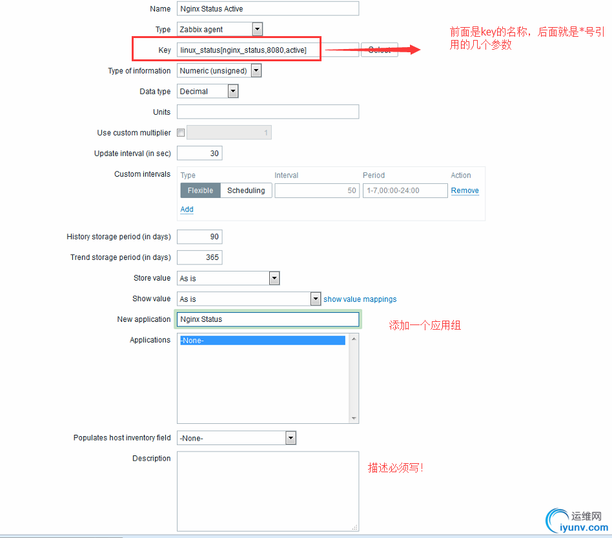Screen dimensions: 612x538
Task: Open the Type dropdown showing Zabbix agent
Action: tap(219, 29)
